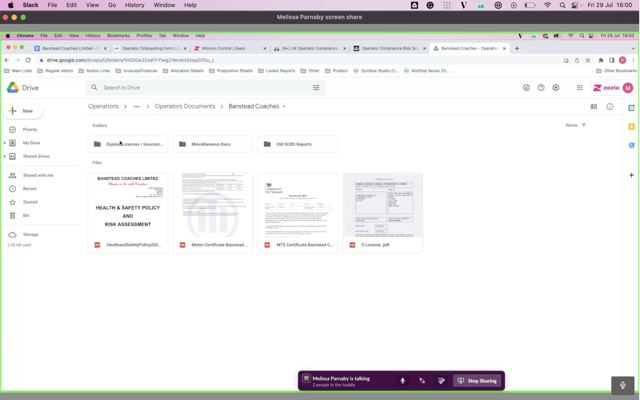Go to Operators Documents breadcrumb
Viewport: 640px width, 400px height.
[x=185, y=106]
